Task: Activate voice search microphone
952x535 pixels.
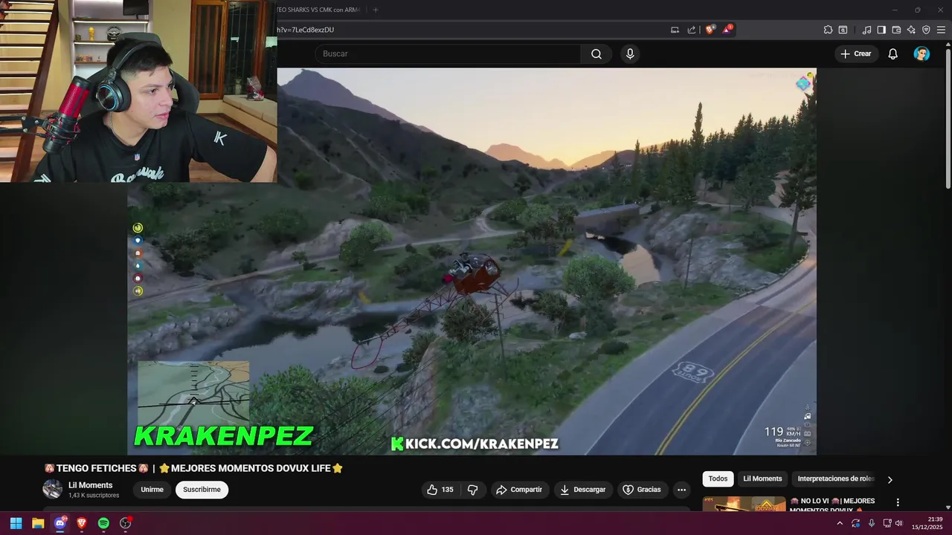Action: coord(630,53)
